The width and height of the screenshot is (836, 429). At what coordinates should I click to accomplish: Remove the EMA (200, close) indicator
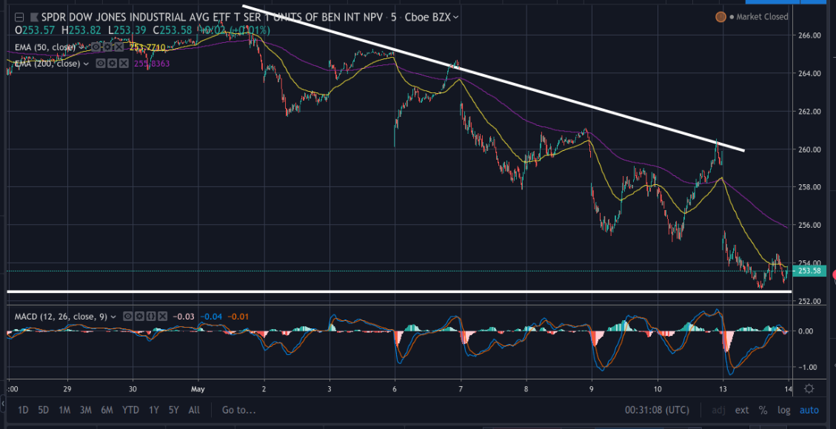123,64
